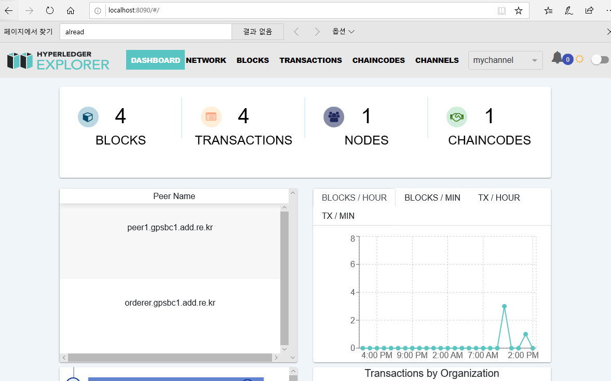Select the TX / HOUR chart tab
Screen dimensions: 611x381
click(498, 198)
